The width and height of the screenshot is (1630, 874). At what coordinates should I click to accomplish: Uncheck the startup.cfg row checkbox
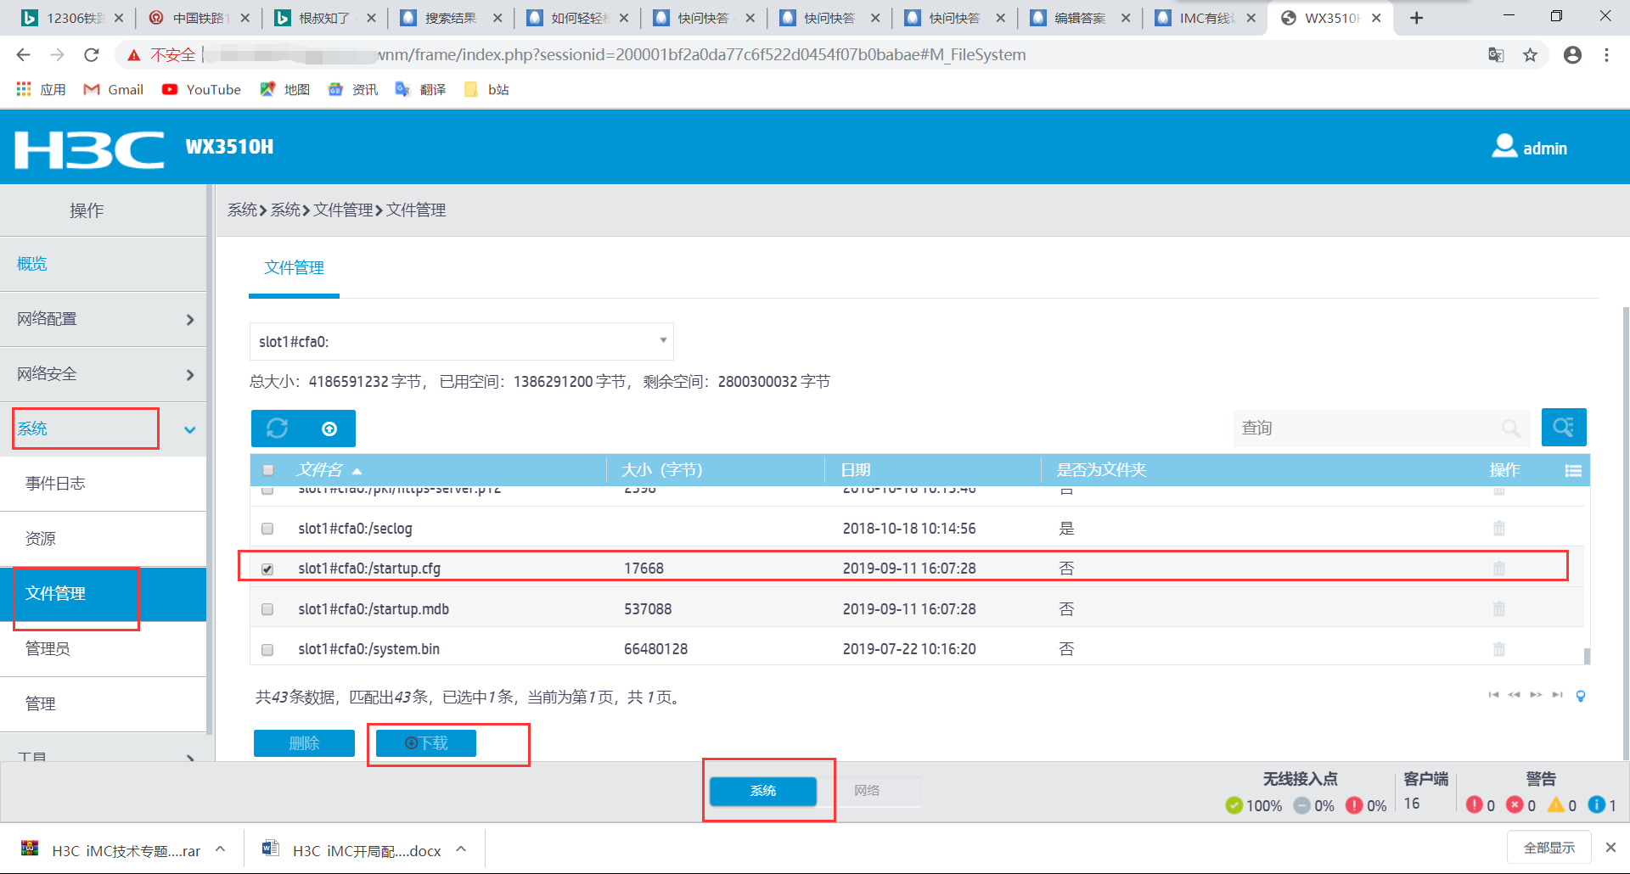click(267, 569)
